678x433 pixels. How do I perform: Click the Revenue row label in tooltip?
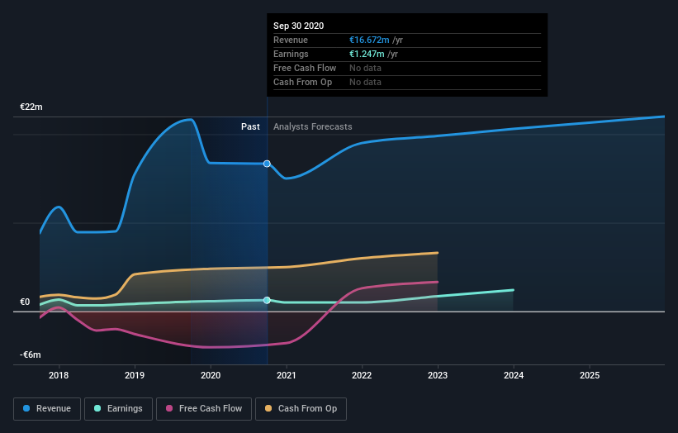(x=291, y=40)
